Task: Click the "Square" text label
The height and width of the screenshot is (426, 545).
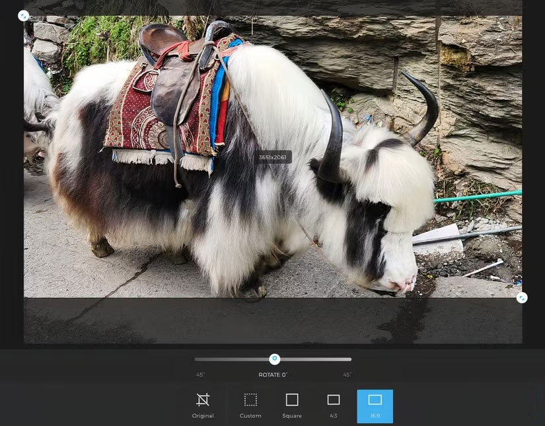Action: pos(292,416)
